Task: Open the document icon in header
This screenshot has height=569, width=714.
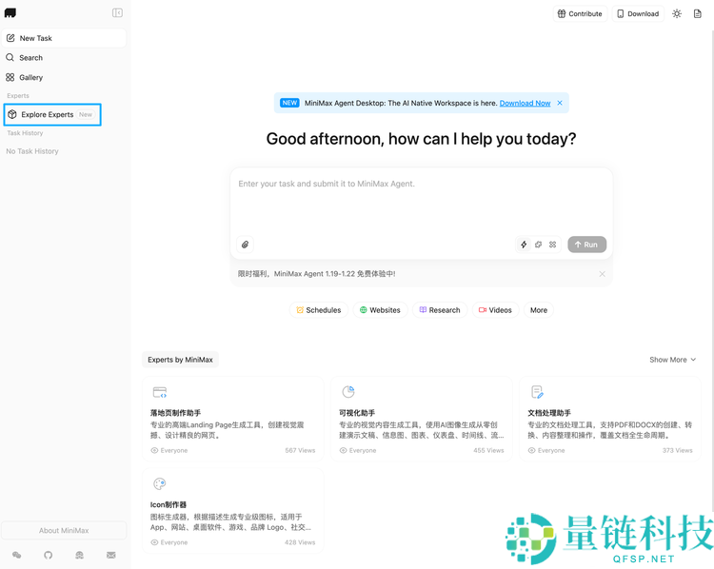Action: click(698, 13)
